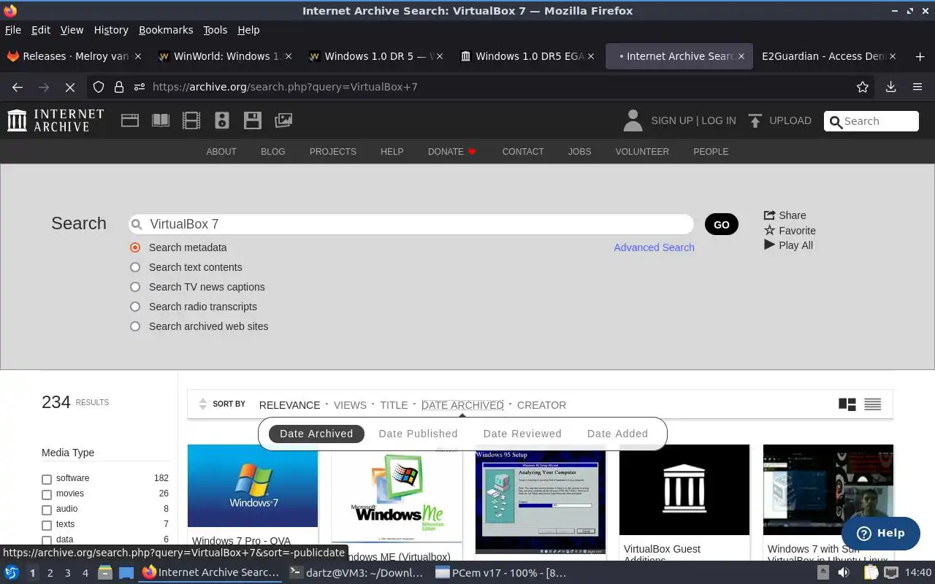
Task: Select Search radio transcripts option
Action: click(135, 307)
